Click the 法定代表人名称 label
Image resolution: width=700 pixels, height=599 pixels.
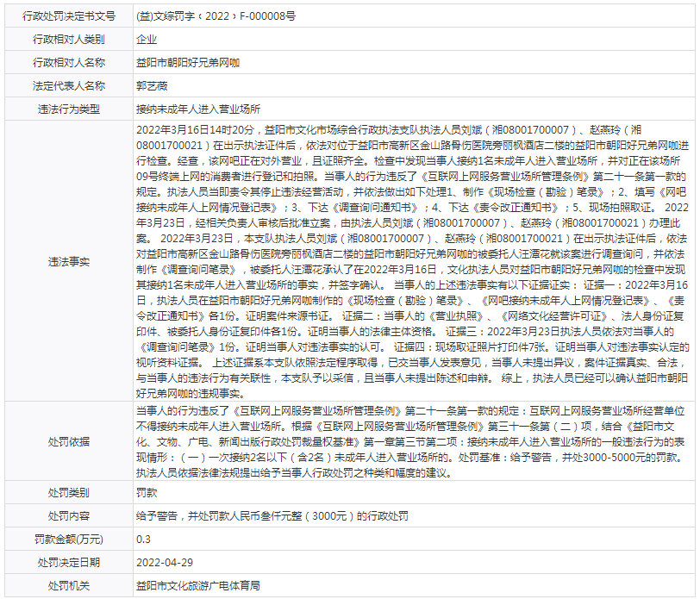click(69, 85)
